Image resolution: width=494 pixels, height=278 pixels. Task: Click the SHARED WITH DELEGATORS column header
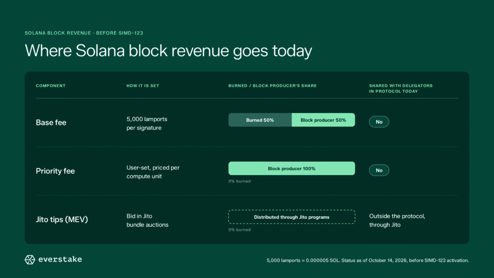(401, 89)
